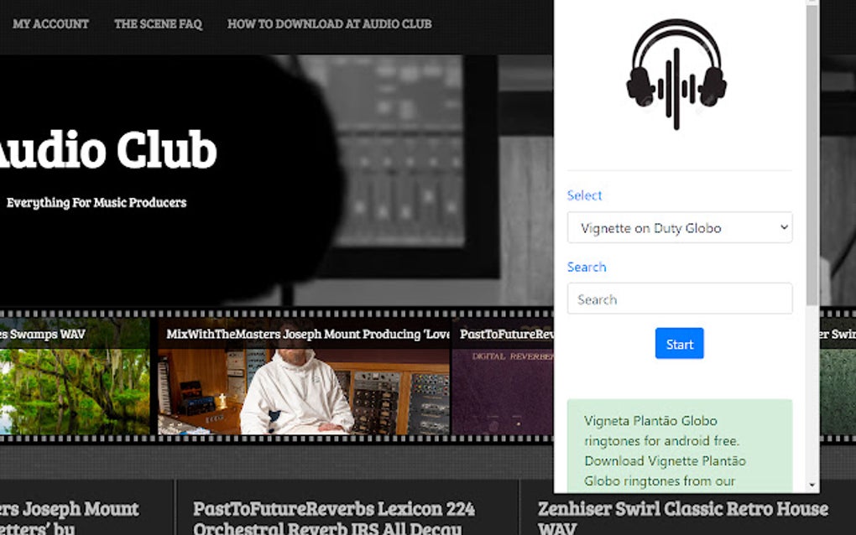Image resolution: width=856 pixels, height=535 pixels.
Task: Open the 'Vignette on Duty Globo' dropdown
Action: click(x=679, y=227)
